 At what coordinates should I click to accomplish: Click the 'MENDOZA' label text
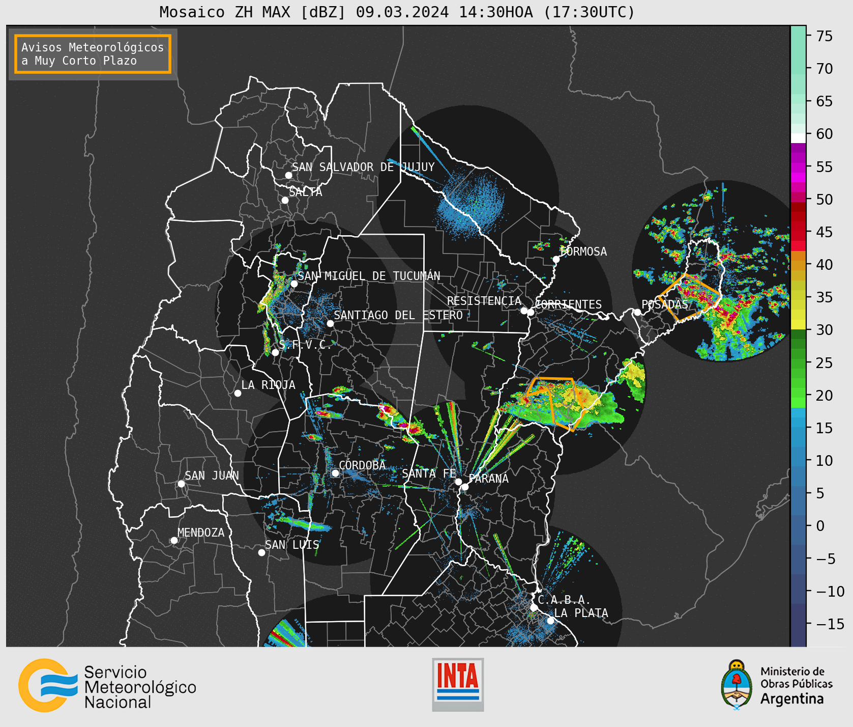[201, 533]
